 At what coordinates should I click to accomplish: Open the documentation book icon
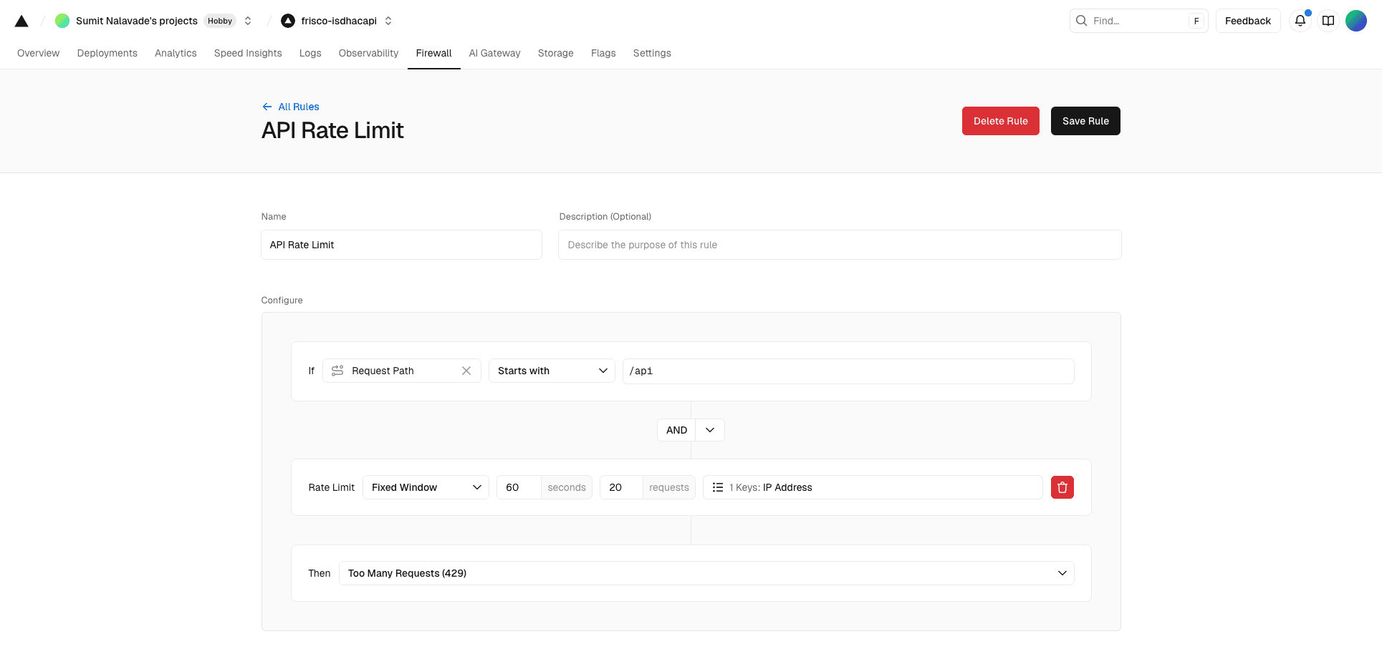pyautogui.click(x=1328, y=21)
